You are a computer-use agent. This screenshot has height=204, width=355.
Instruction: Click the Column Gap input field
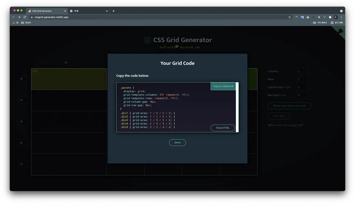click(302, 87)
